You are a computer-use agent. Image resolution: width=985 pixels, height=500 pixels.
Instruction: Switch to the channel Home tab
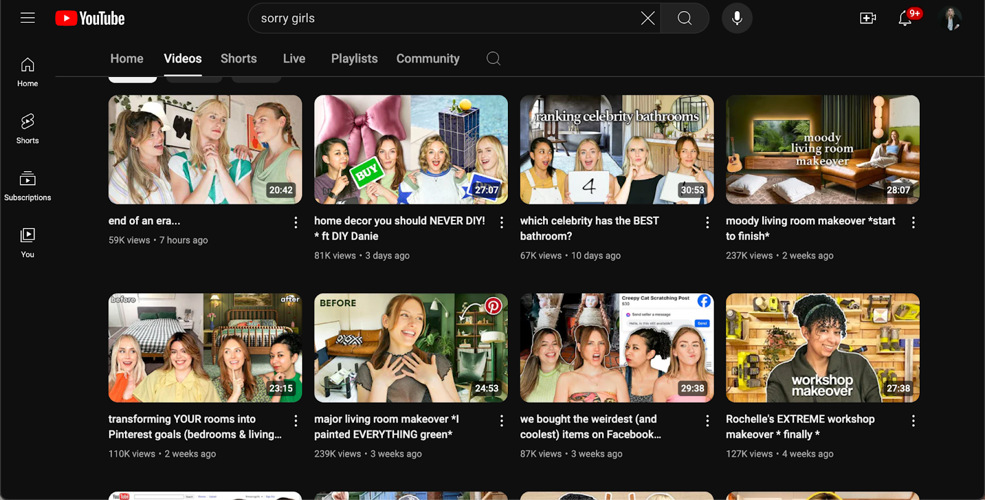coord(127,58)
